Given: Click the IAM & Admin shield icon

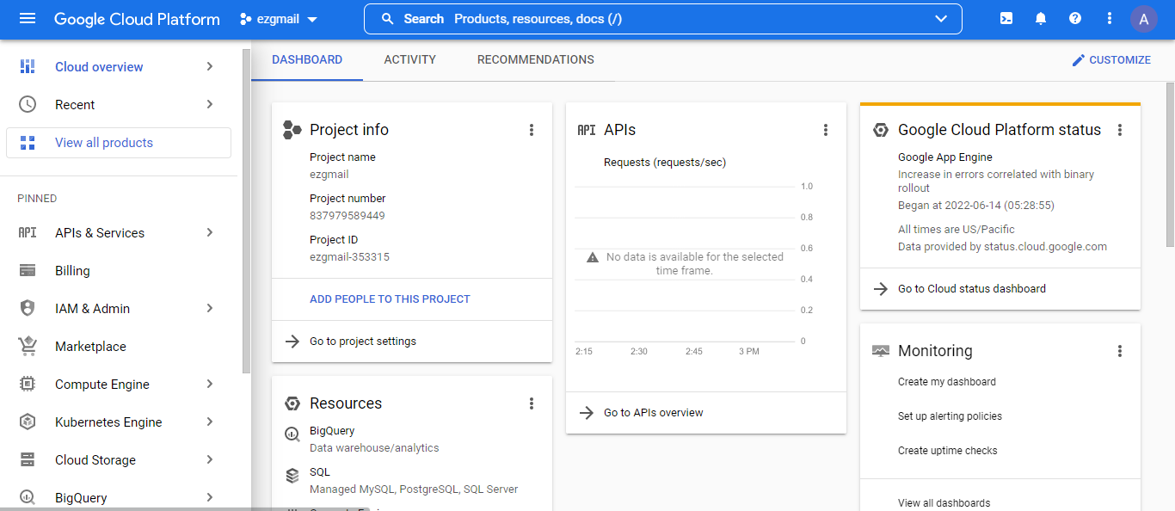Looking at the screenshot, I should tap(28, 308).
